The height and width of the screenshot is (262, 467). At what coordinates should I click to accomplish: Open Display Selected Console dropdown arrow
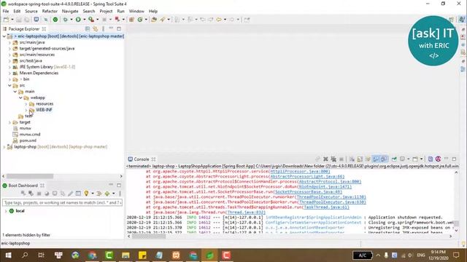(x=408, y=159)
